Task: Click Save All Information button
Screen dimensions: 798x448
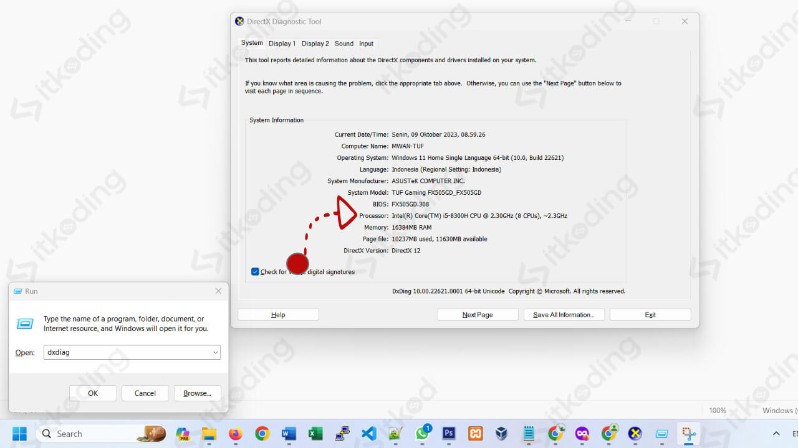Action: click(564, 315)
